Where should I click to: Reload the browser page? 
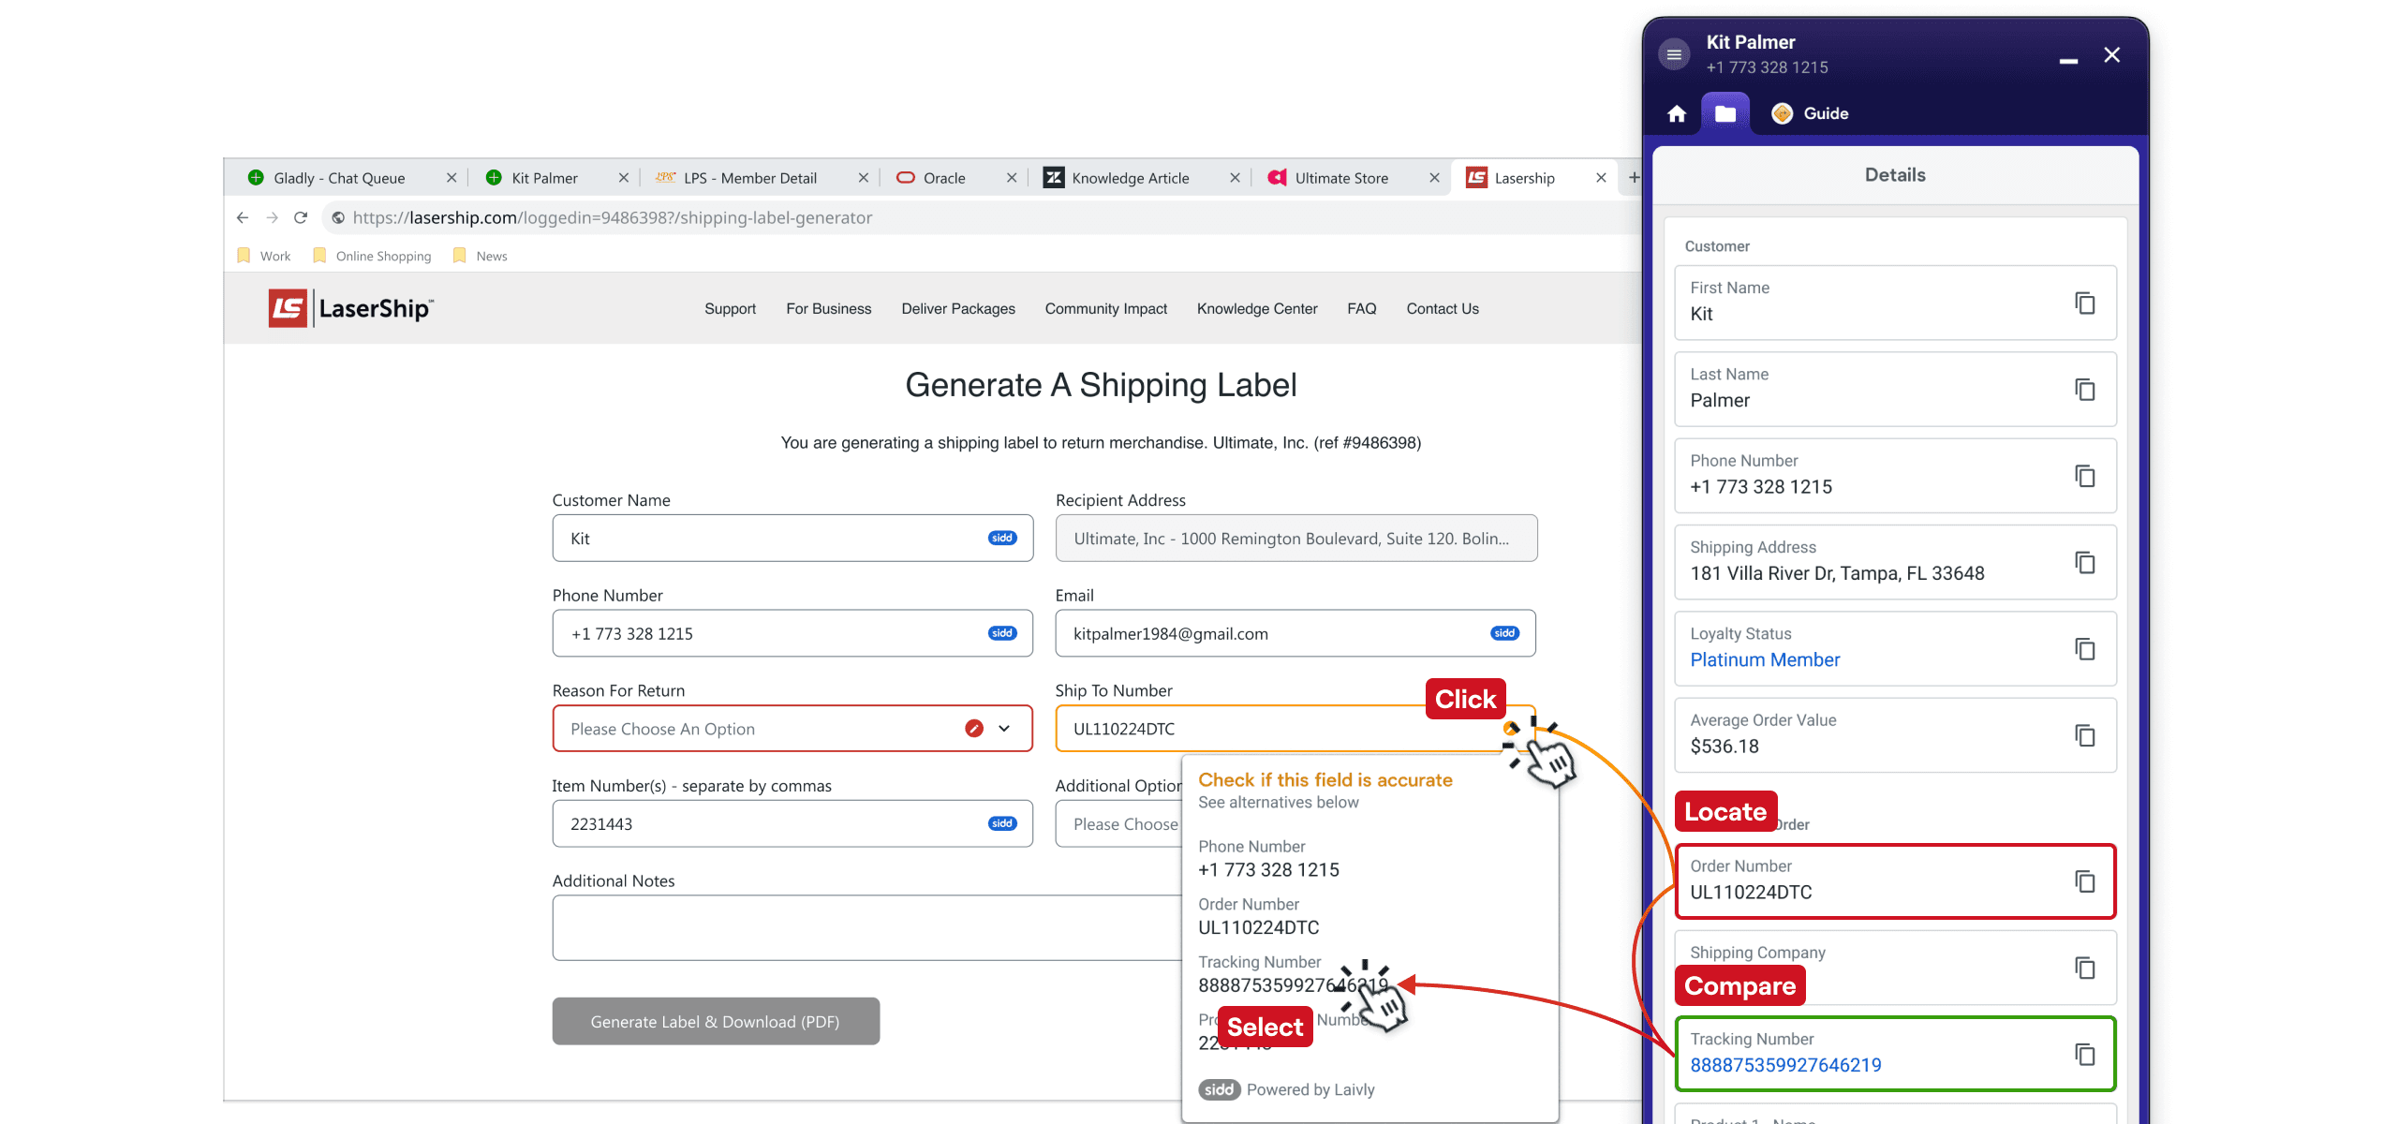click(x=301, y=217)
